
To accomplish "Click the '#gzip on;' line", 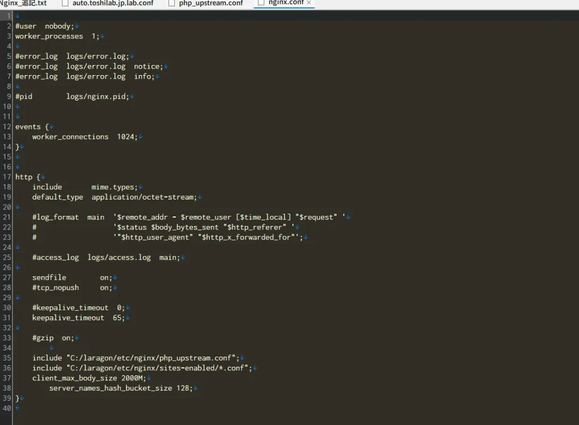I will [53, 338].
